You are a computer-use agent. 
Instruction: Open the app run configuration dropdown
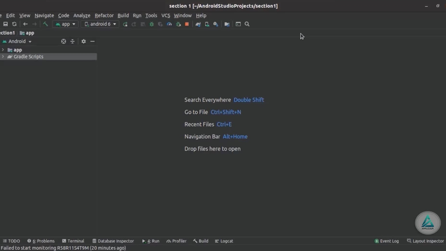[x=66, y=24]
